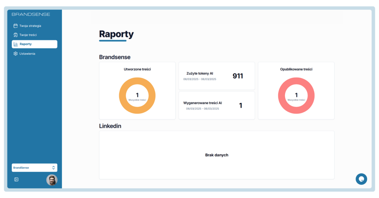Click the up-down chevron of workspace selector
Image resolution: width=379 pixels, height=198 pixels.
53,168
